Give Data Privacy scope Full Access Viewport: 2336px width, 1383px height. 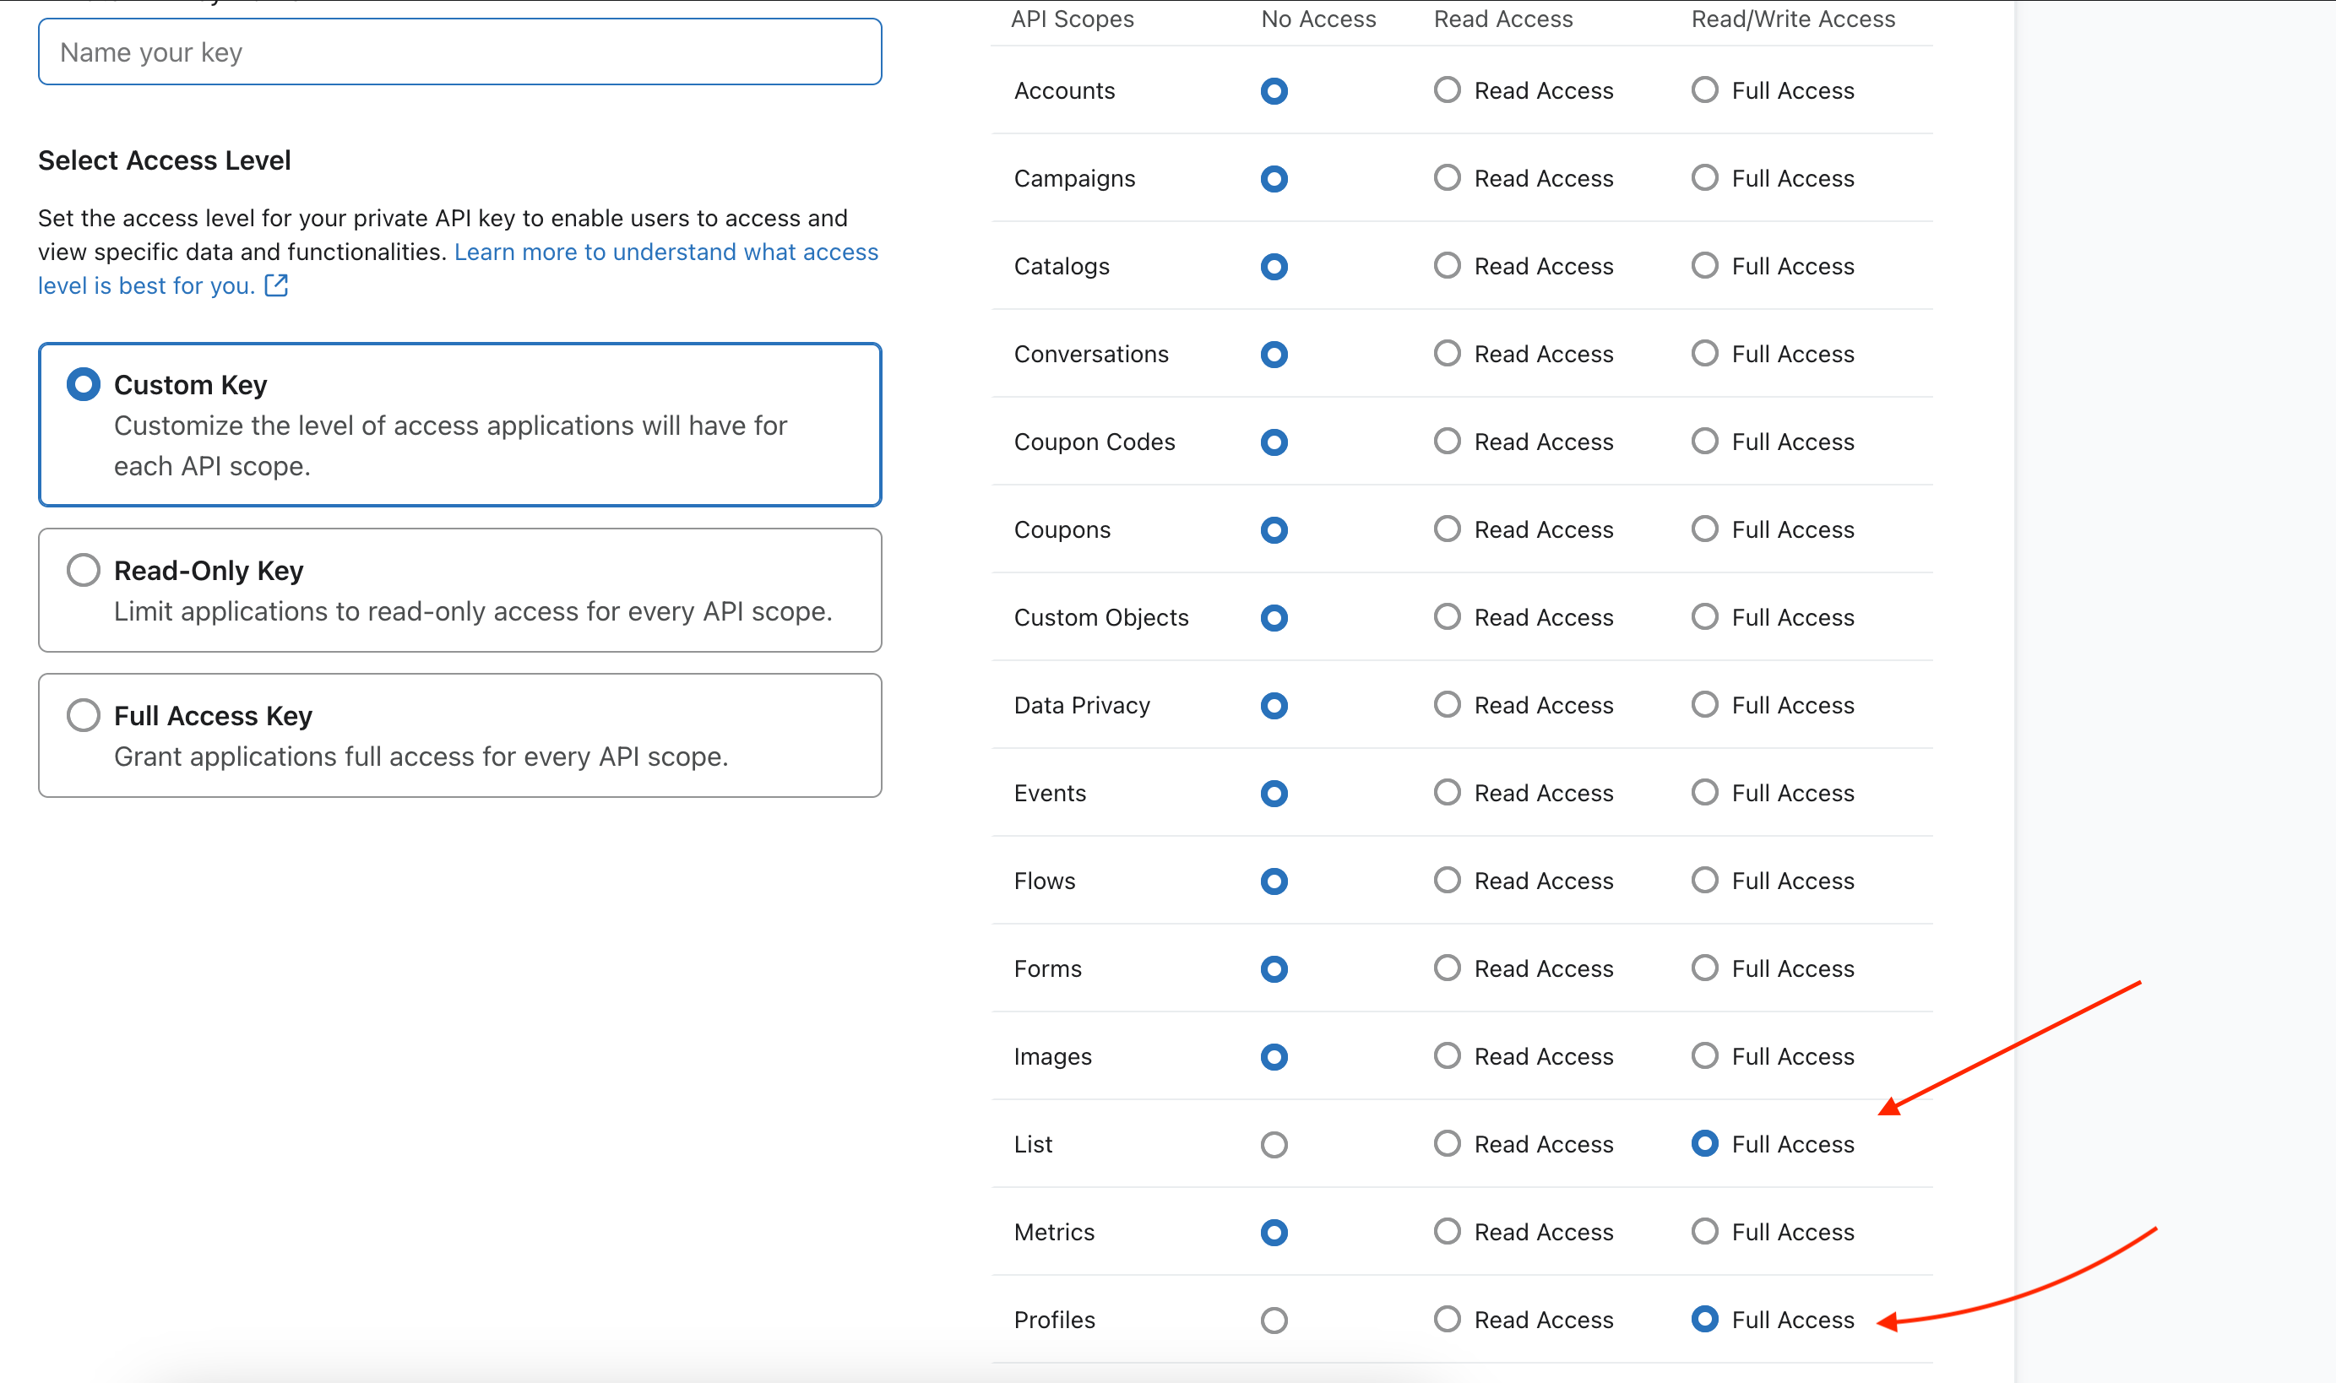coord(1704,704)
